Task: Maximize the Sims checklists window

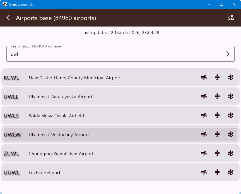Action: click(221, 4)
